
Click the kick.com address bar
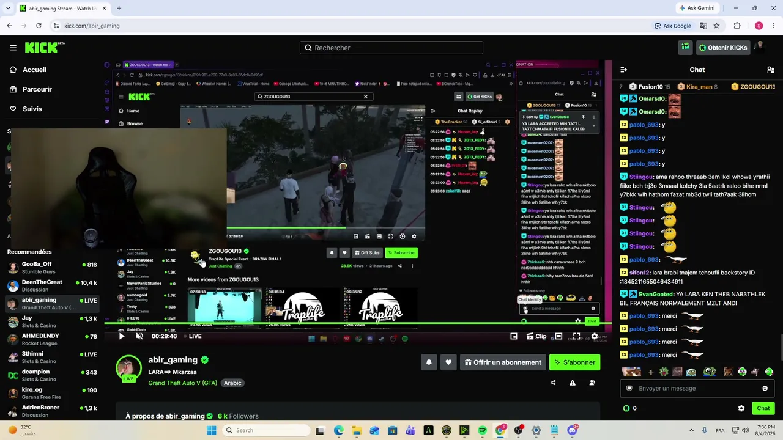[349, 26]
